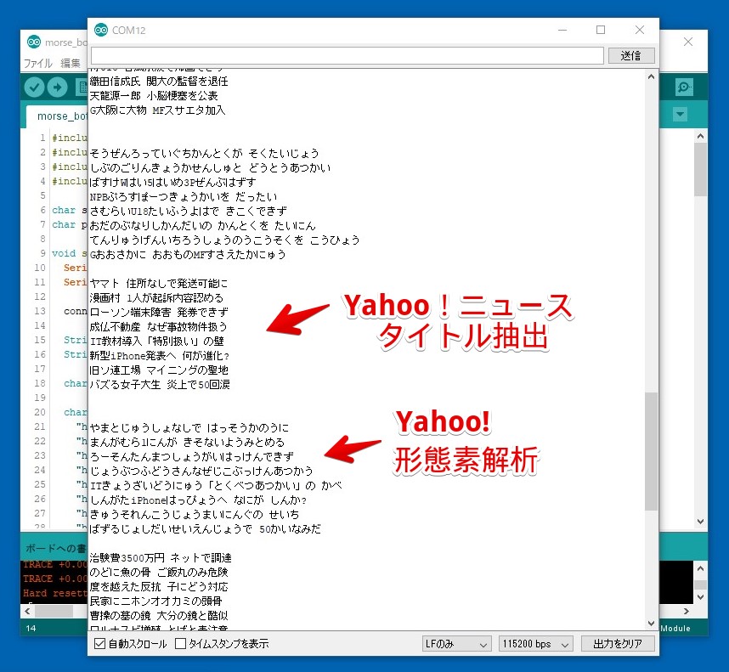Select the morse_bot sketch tab
This screenshot has width=729, height=672.
tap(57, 116)
